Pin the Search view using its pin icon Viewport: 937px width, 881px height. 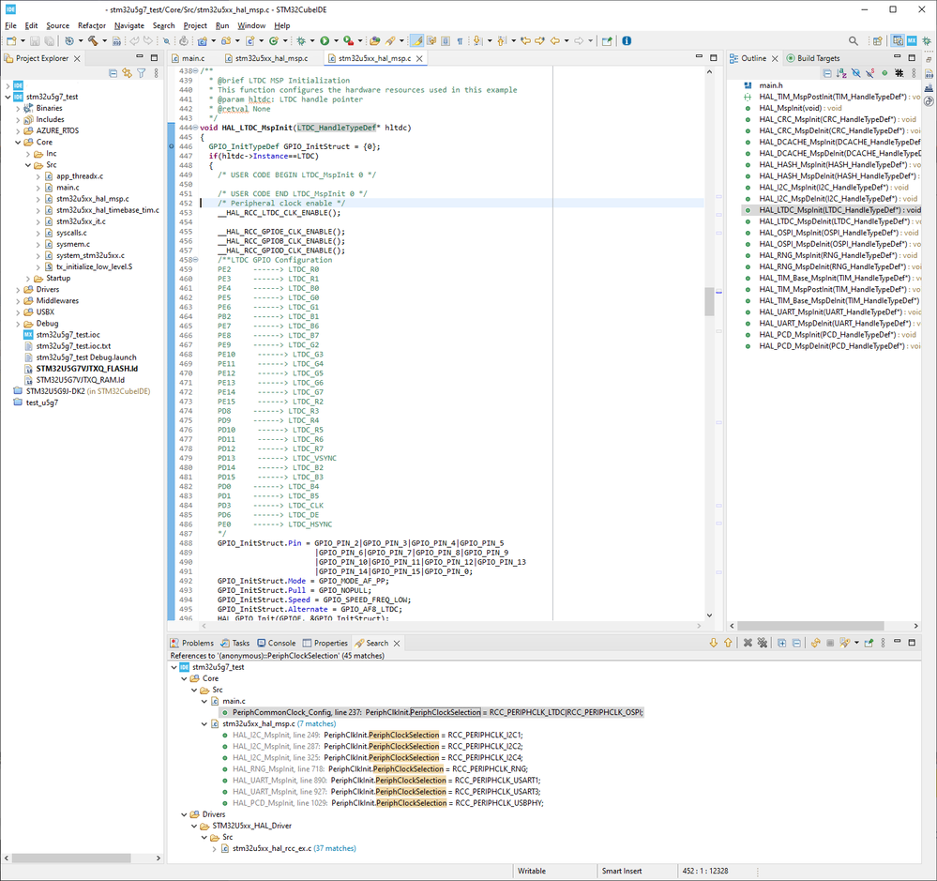click(x=868, y=644)
